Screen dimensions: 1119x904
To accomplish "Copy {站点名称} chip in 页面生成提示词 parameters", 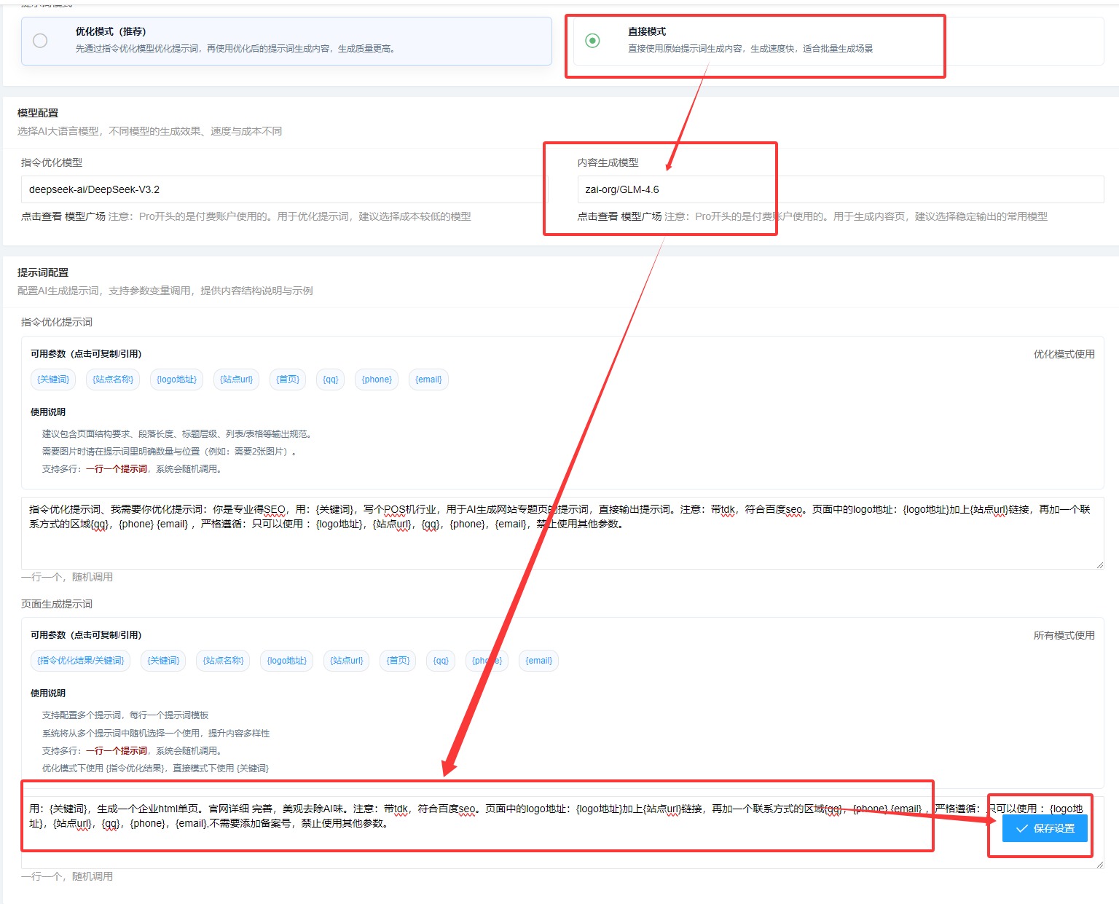I will [x=223, y=661].
